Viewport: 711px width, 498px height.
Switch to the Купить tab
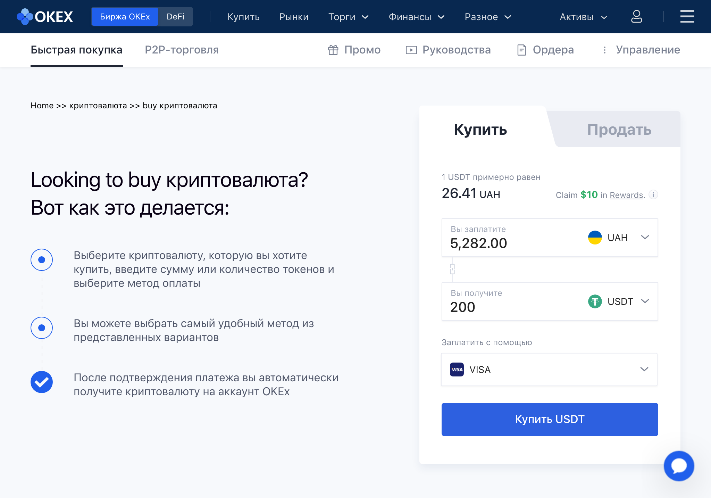coord(480,130)
